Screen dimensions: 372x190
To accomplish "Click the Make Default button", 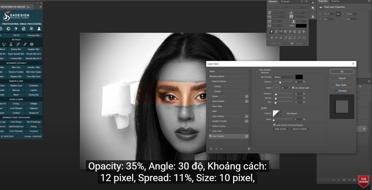I will tap(281, 129).
